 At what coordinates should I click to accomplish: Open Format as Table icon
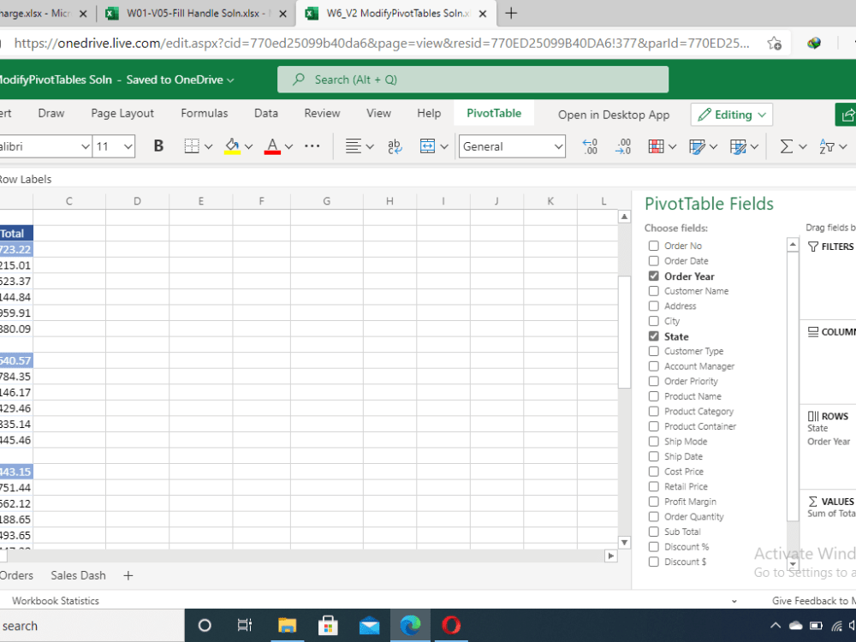(697, 146)
